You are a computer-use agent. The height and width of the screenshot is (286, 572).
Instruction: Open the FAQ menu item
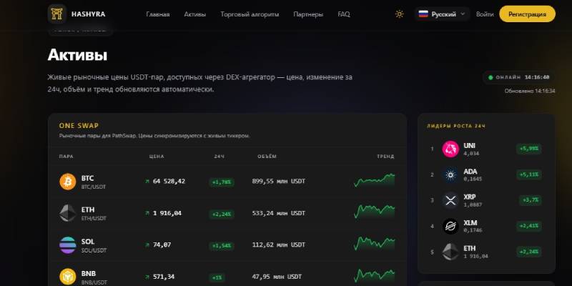344,14
